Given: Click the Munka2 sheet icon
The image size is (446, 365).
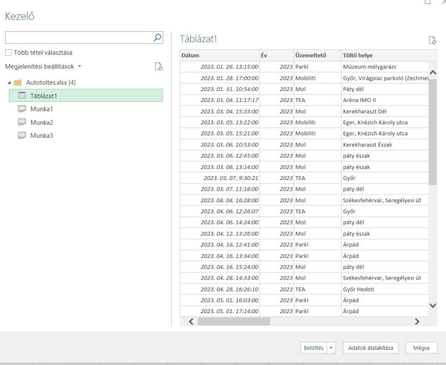Looking at the screenshot, I should coord(22,122).
